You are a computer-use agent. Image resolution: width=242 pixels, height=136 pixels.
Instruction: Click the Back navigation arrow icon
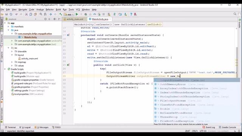[x=51, y=14]
